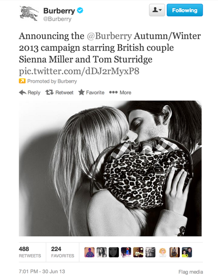
Task: Open the pic.twitter.com/dDJ2rMyxP8 link
Action: click(x=79, y=71)
